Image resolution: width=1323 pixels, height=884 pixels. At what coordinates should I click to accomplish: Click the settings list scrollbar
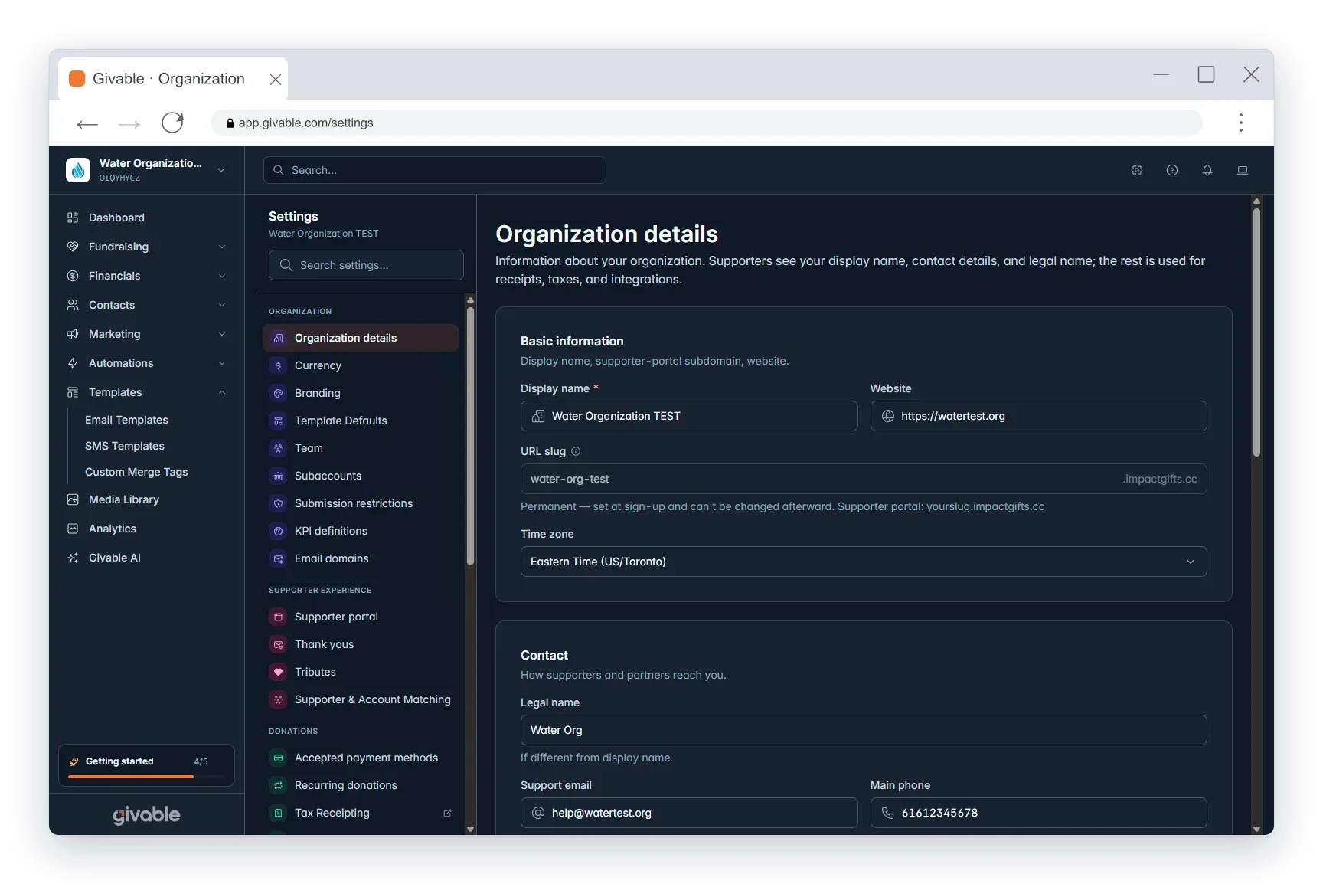(470, 435)
